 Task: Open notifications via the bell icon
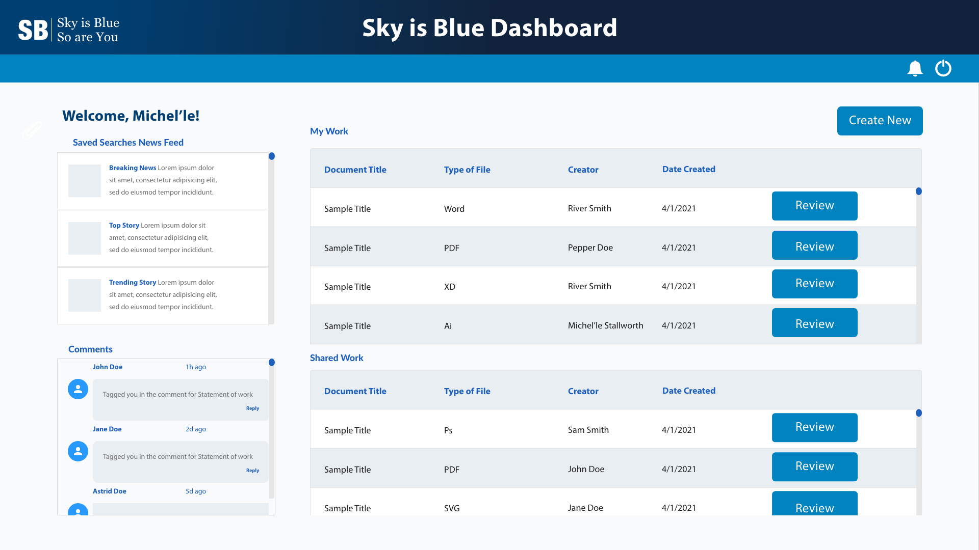pos(915,68)
